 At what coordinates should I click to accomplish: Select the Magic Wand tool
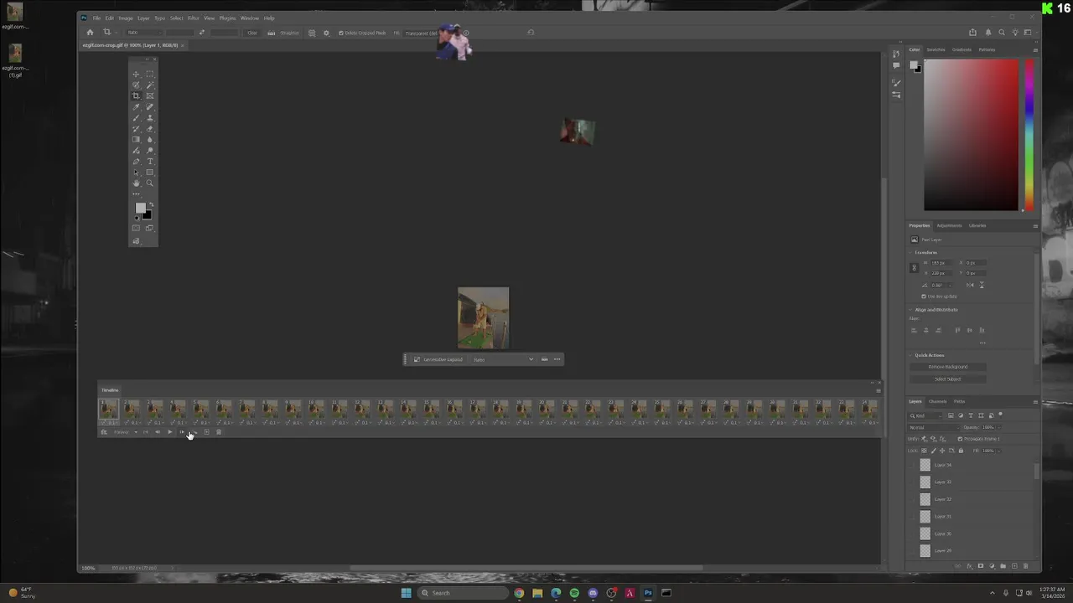click(150, 85)
